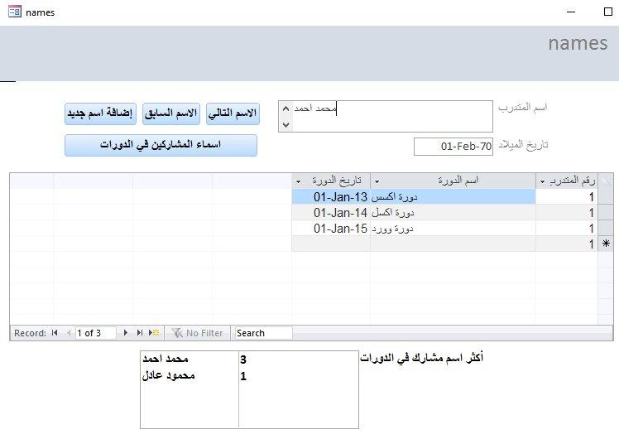Click the names form icon in title bar

point(15,12)
